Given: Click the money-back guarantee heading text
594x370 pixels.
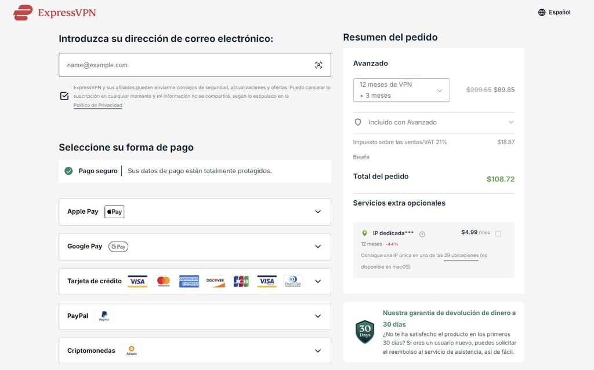Looking at the screenshot, I should (x=450, y=318).
